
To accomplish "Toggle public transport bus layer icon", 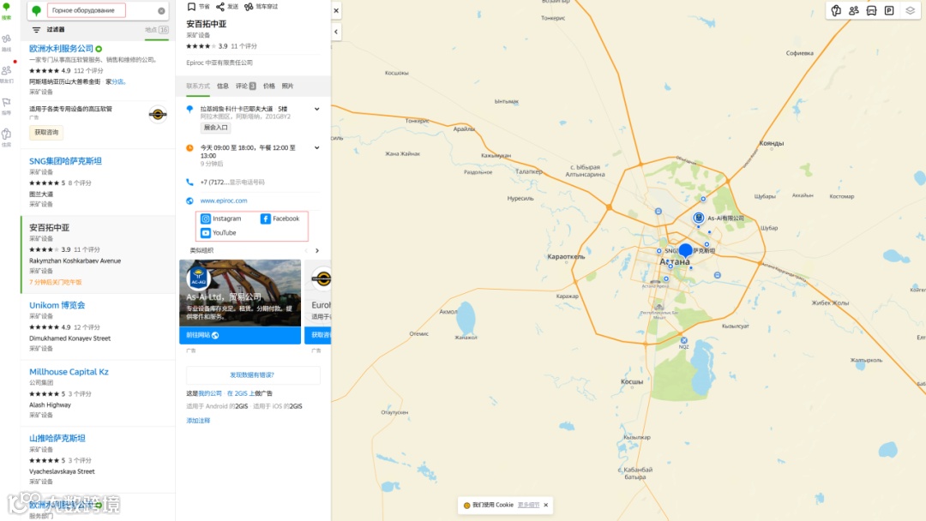I will click(x=872, y=10).
